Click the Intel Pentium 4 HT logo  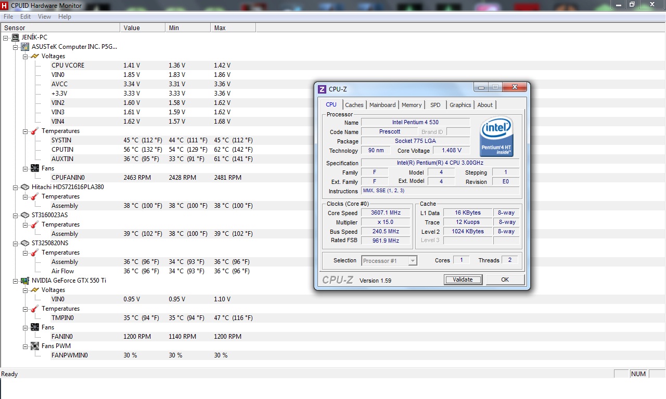496,137
